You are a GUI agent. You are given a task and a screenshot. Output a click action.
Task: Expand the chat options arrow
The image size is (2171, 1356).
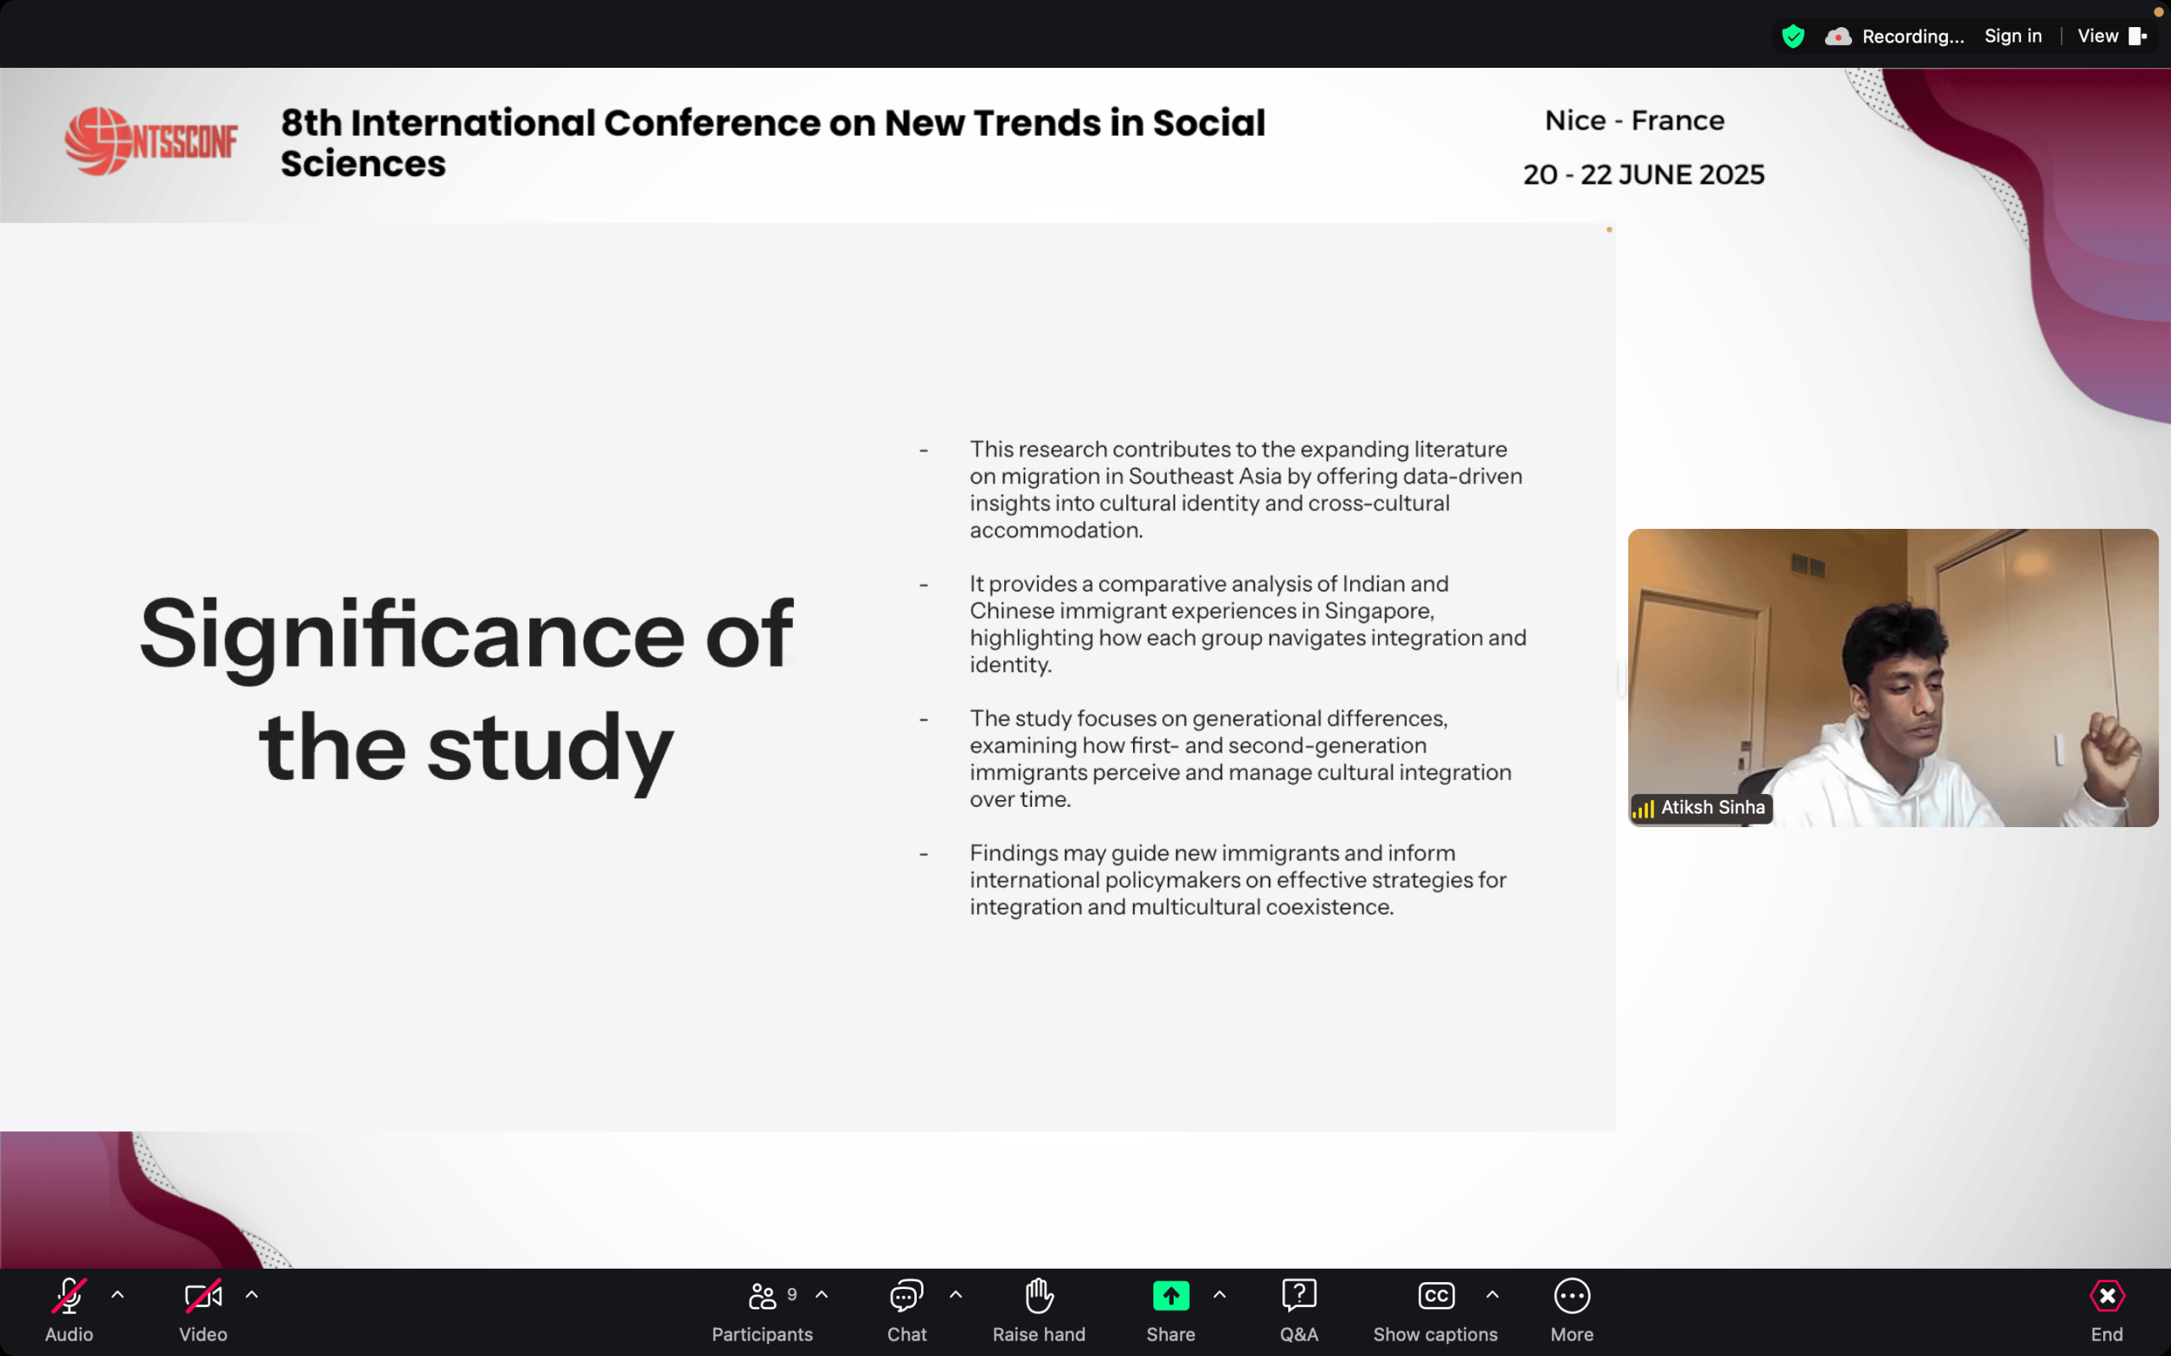(x=956, y=1294)
